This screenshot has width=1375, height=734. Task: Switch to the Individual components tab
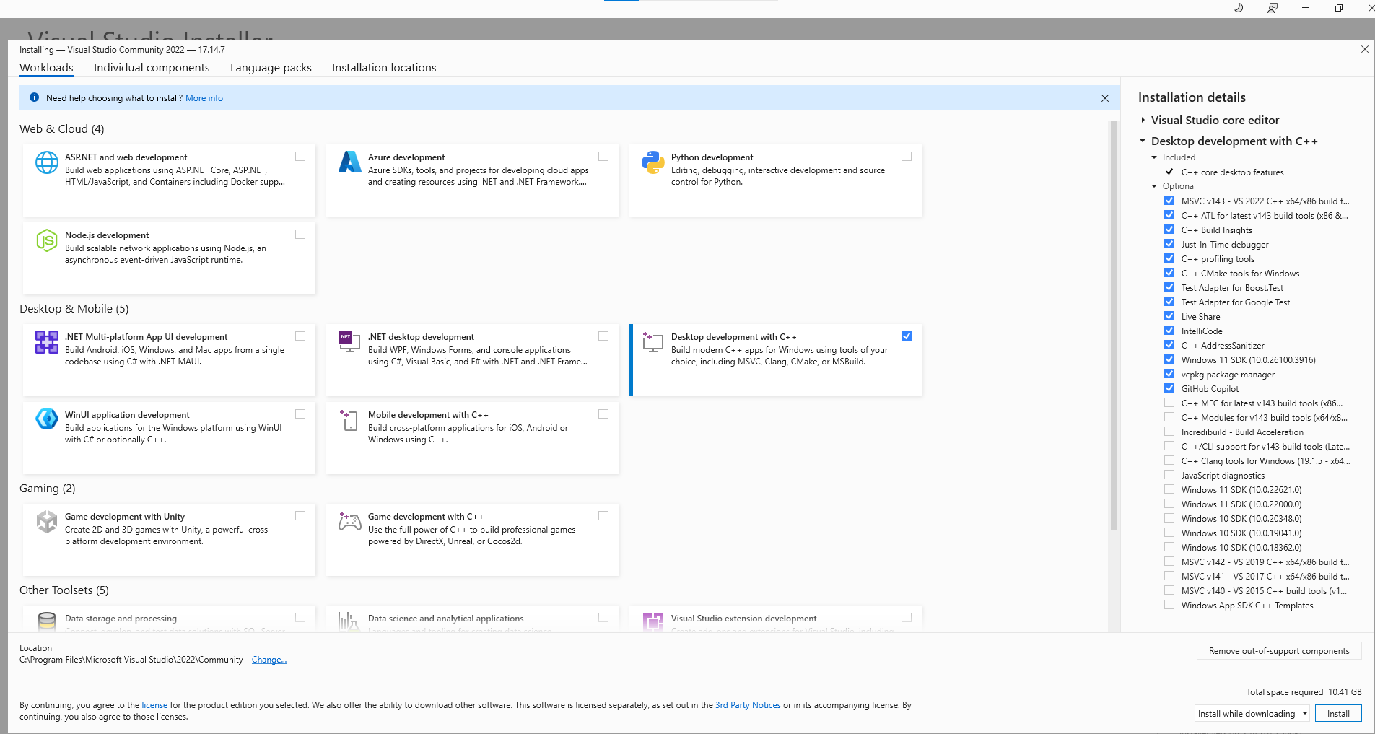[x=152, y=68]
